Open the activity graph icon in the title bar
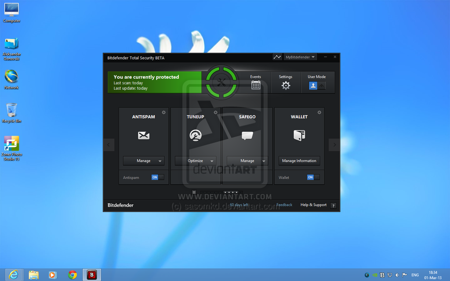Image resolution: width=450 pixels, height=281 pixels. pos(277,57)
